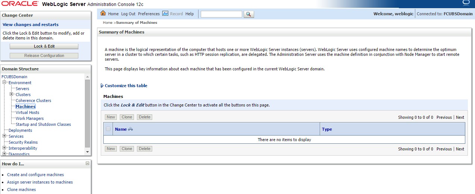Open Create and configure machines help

pos(35,175)
